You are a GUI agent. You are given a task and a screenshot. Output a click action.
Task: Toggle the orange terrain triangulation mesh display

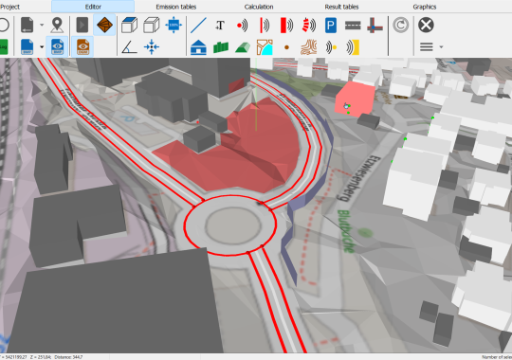coord(104,25)
